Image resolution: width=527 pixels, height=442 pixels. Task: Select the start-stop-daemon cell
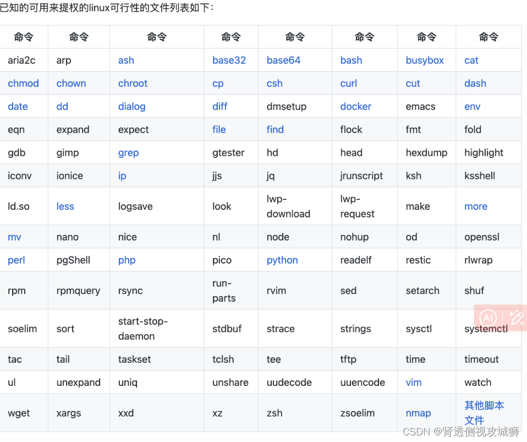click(157, 329)
